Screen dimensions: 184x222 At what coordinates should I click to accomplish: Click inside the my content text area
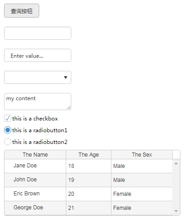37,102
